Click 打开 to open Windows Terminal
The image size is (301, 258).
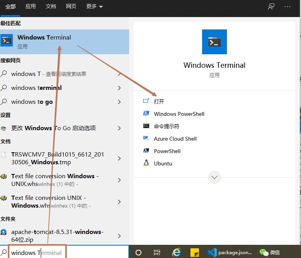coord(159,101)
